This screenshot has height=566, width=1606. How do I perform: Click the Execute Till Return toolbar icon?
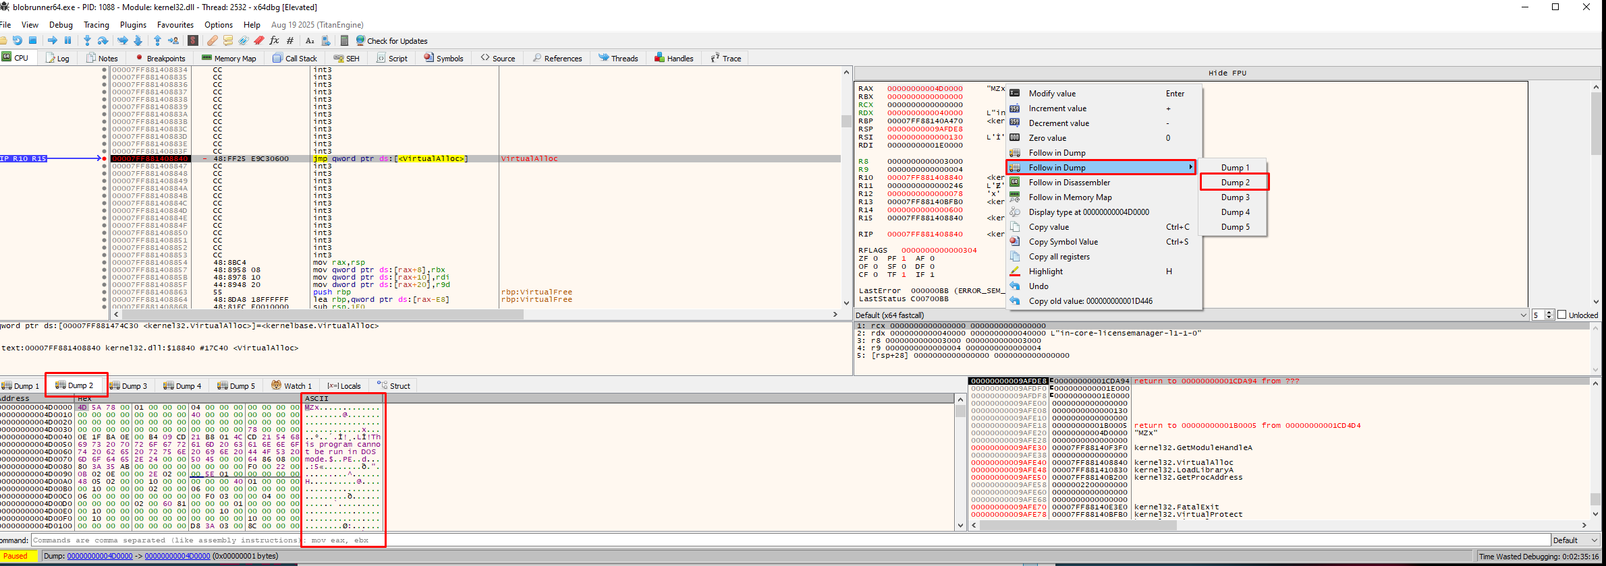pos(157,40)
